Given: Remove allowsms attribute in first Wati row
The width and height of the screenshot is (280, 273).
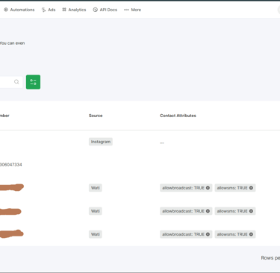Looking at the screenshot, I should point(251,188).
